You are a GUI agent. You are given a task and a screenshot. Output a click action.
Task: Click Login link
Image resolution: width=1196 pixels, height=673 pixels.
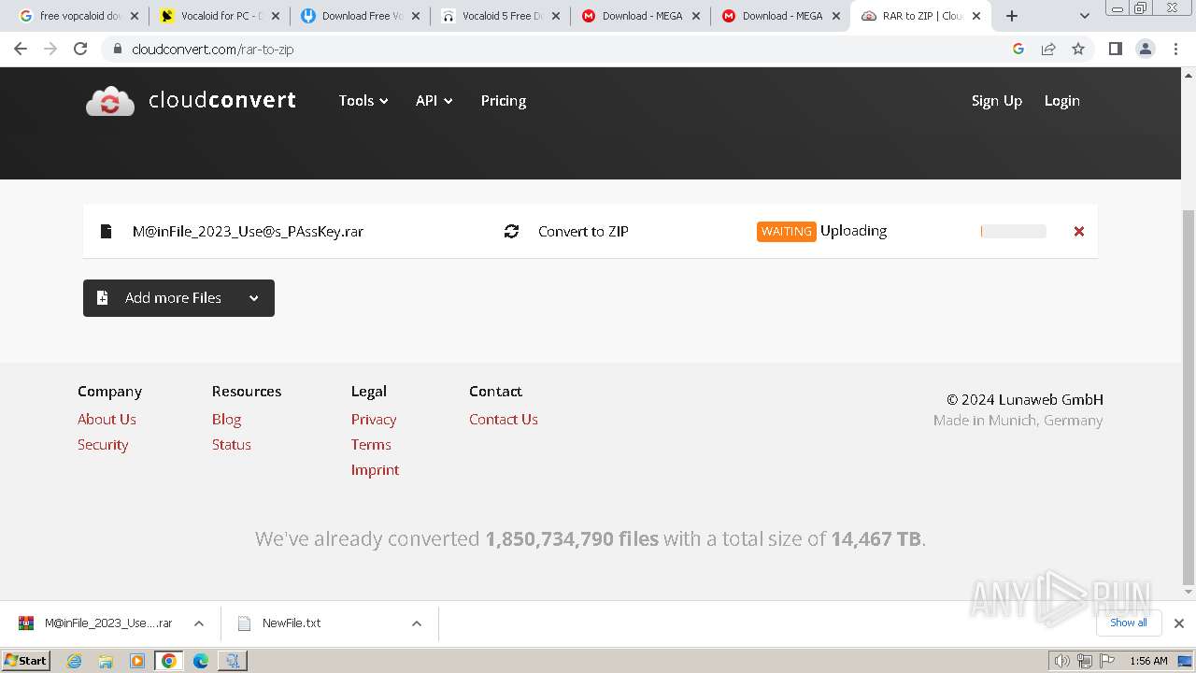[x=1061, y=101]
